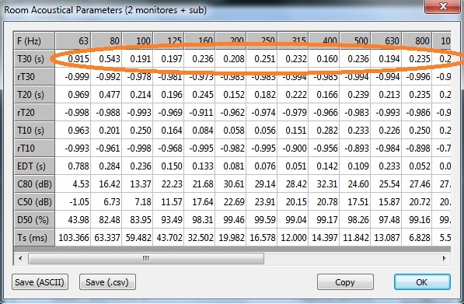The image size is (464, 304).
Task: Select Ts cell value 103.366
Action: pos(73,237)
